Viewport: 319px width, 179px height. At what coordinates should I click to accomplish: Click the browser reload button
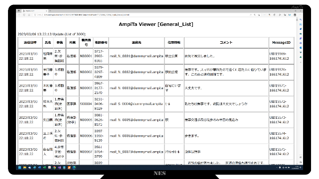[x=24, y=15]
